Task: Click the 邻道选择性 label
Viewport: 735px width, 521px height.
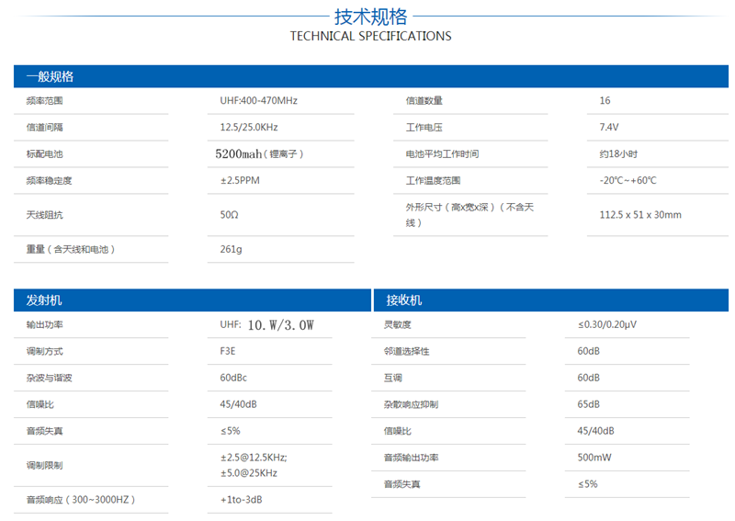Action: coord(406,352)
